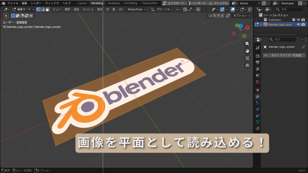Switch to the UV Editing workspace tab

tap(131, 3)
